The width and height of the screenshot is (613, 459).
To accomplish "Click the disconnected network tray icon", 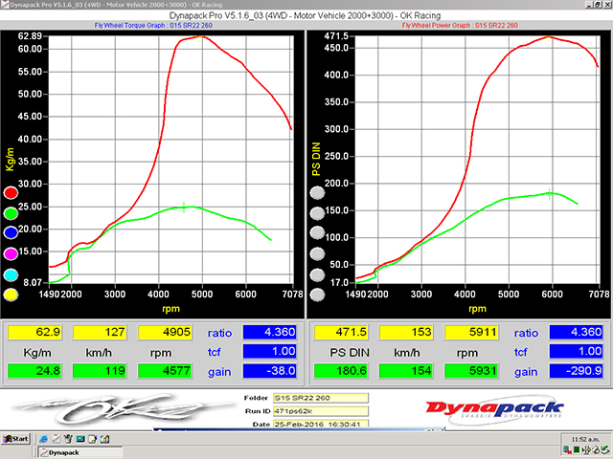I will coord(567,450).
